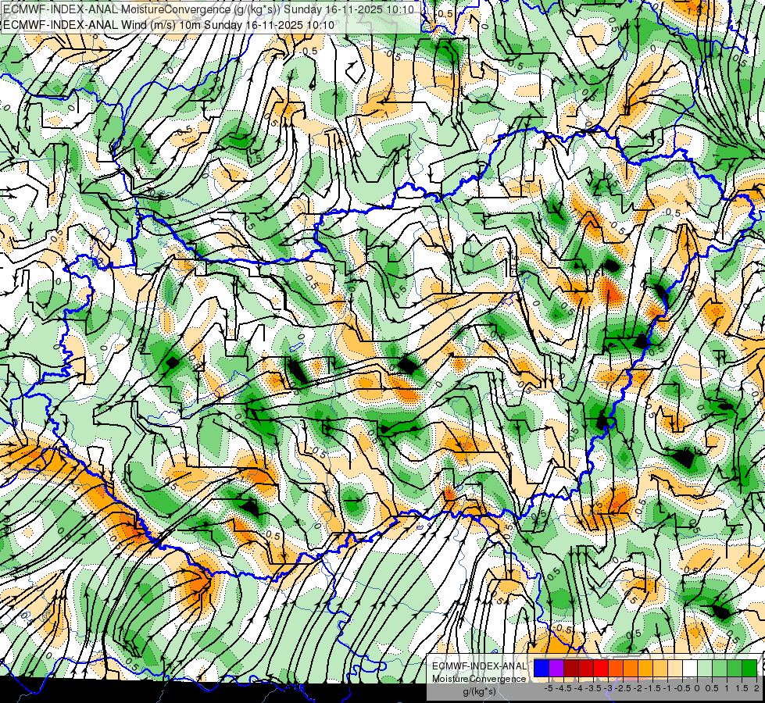This screenshot has height=703, width=765.
Task: Click the '-2.5' legend tick label
Action: click(x=623, y=688)
